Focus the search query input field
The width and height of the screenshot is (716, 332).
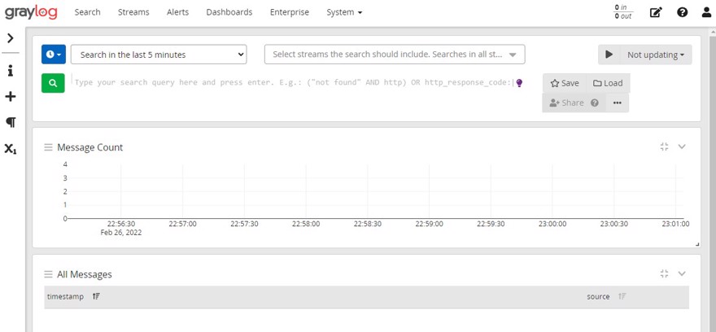point(294,83)
